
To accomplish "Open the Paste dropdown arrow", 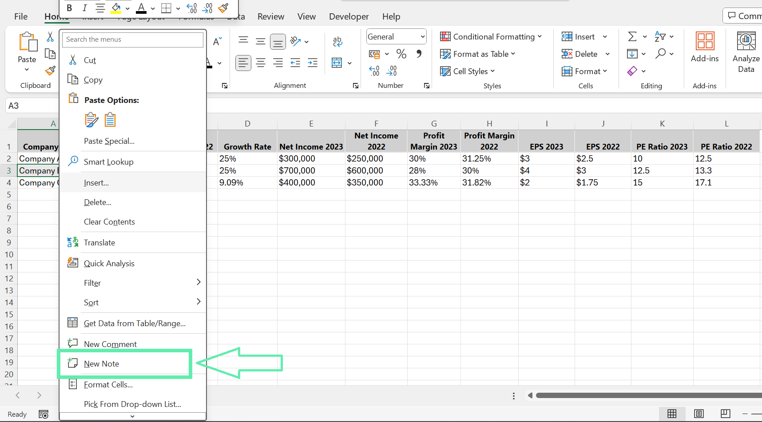I will (27, 70).
